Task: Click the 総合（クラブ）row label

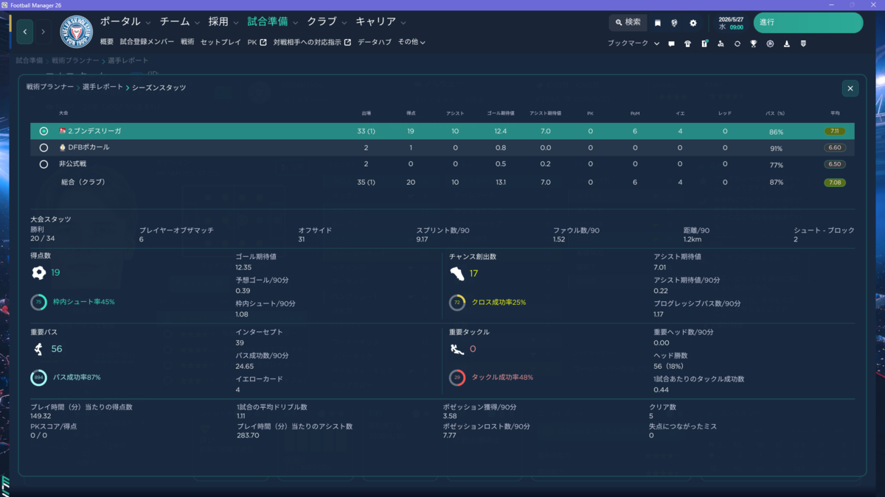Action: [x=83, y=182]
